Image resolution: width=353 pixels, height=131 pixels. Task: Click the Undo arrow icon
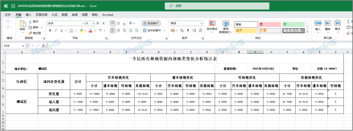click(8, 22)
